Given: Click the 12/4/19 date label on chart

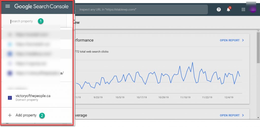Looking at the screenshot, I should pyautogui.click(x=229, y=97).
